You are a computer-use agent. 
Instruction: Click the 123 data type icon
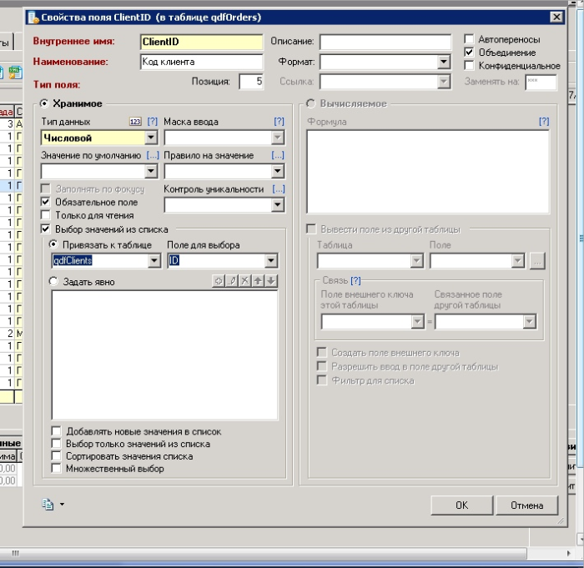click(x=135, y=122)
